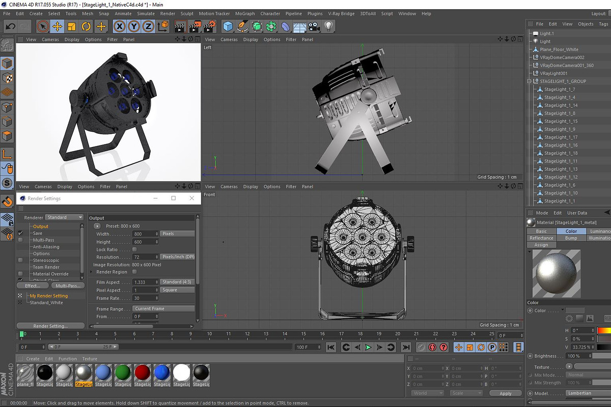This screenshot has height=407, width=611.
Task: Open Standard (4:3) film aspect dropdown
Action: click(x=177, y=282)
